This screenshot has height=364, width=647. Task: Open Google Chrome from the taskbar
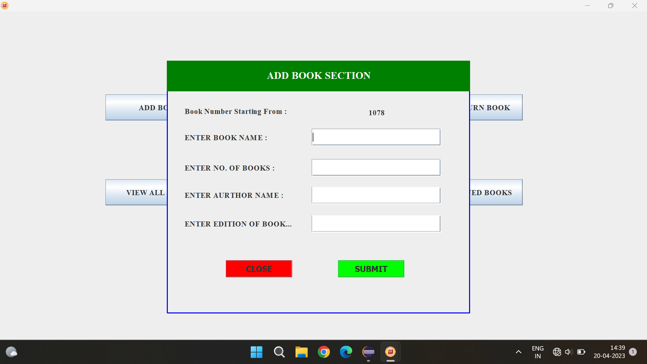[324, 352]
